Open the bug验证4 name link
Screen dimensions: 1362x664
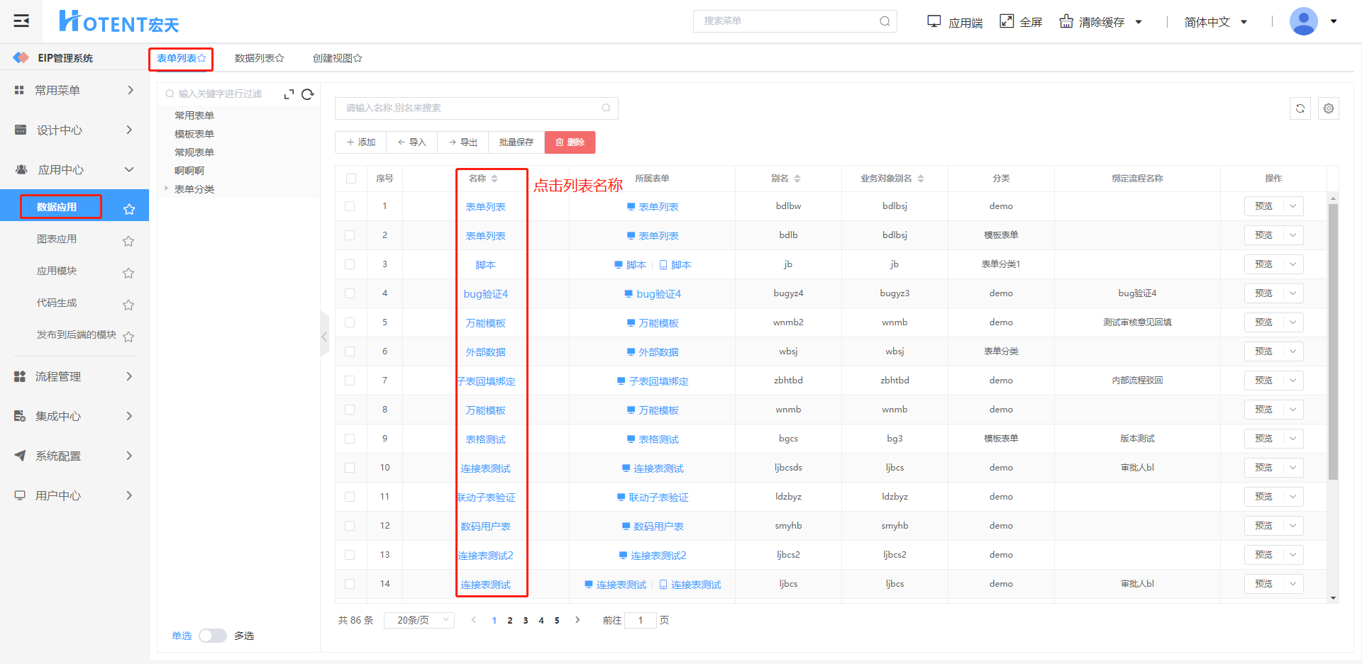(485, 294)
